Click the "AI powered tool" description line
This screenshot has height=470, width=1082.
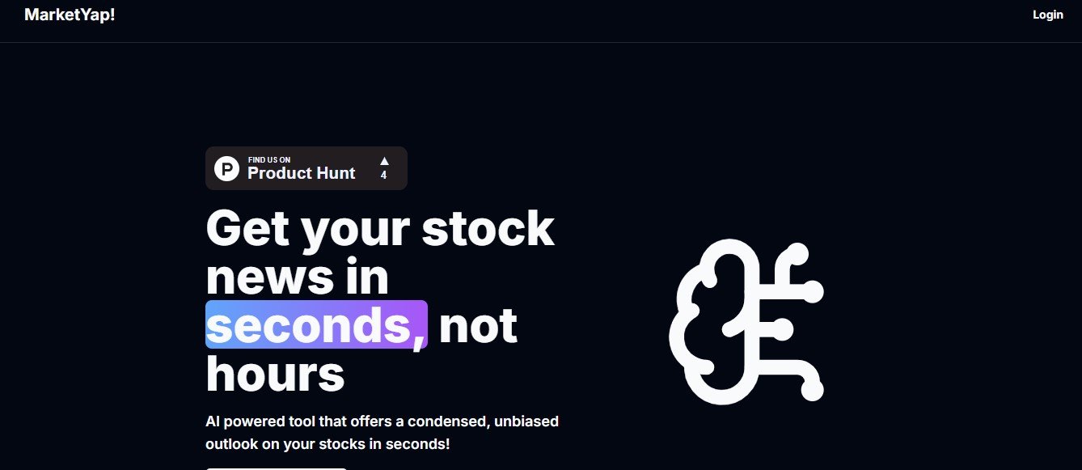pyautogui.click(x=382, y=421)
